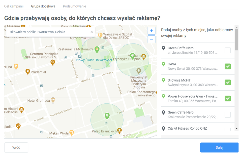Click pin icon of Green Caffe Nero Jerozolimskie
This screenshot has width=242, height=154.
(x=163, y=48)
